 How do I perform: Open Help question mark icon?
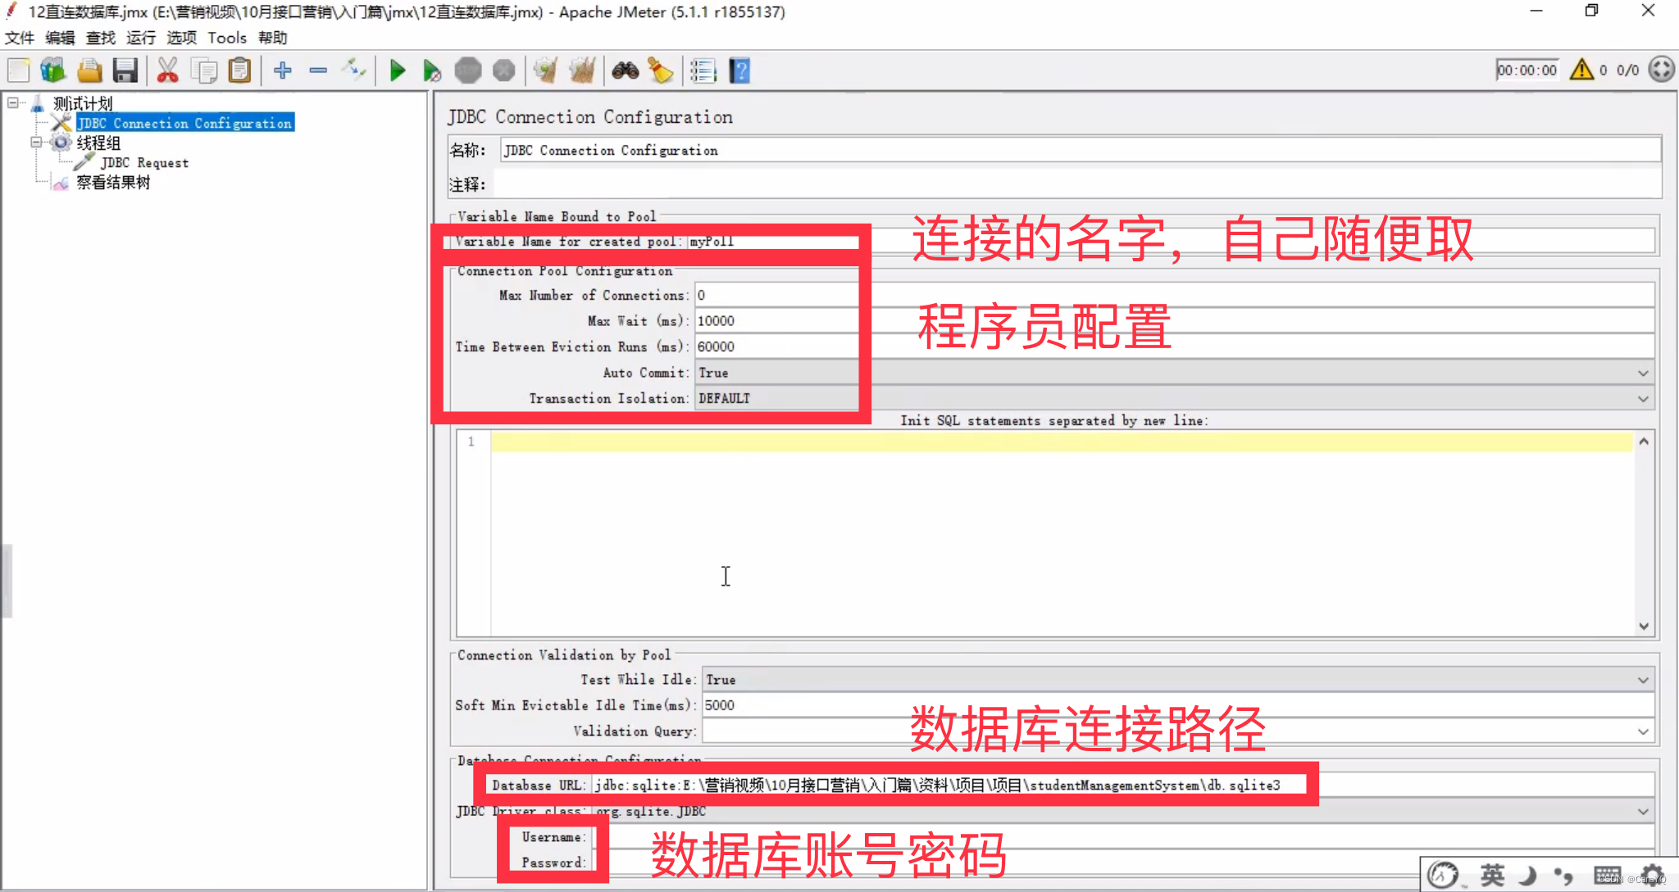point(739,70)
